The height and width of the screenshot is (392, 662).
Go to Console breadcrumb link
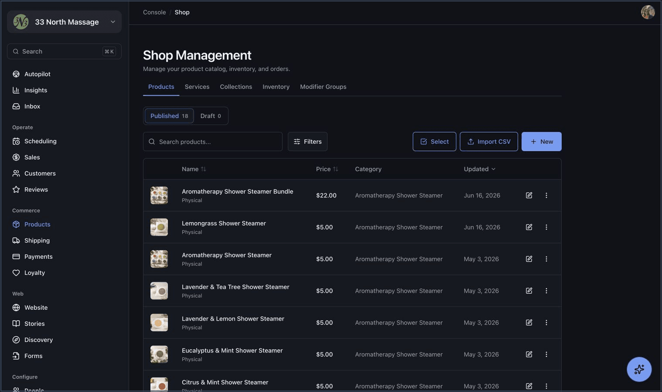click(x=155, y=12)
